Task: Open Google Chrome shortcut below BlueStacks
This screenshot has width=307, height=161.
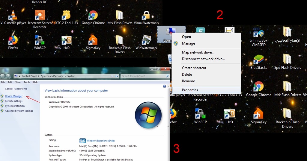Action: point(259,87)
